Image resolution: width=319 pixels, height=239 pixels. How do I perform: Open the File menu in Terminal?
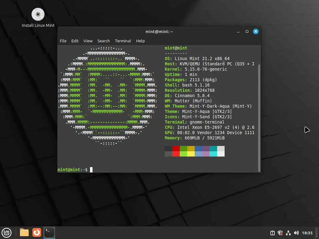point(63,41)
